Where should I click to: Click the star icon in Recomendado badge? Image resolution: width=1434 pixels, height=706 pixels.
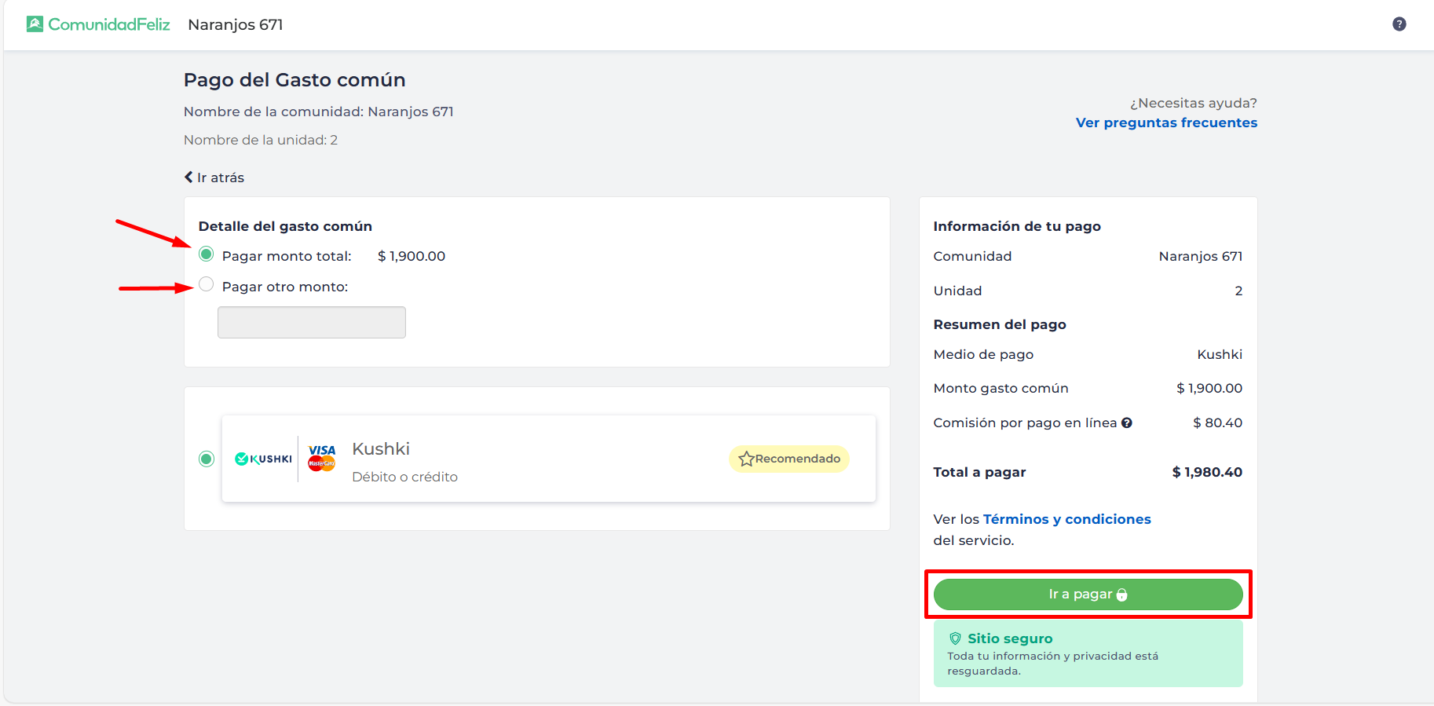tap(746, 459)
